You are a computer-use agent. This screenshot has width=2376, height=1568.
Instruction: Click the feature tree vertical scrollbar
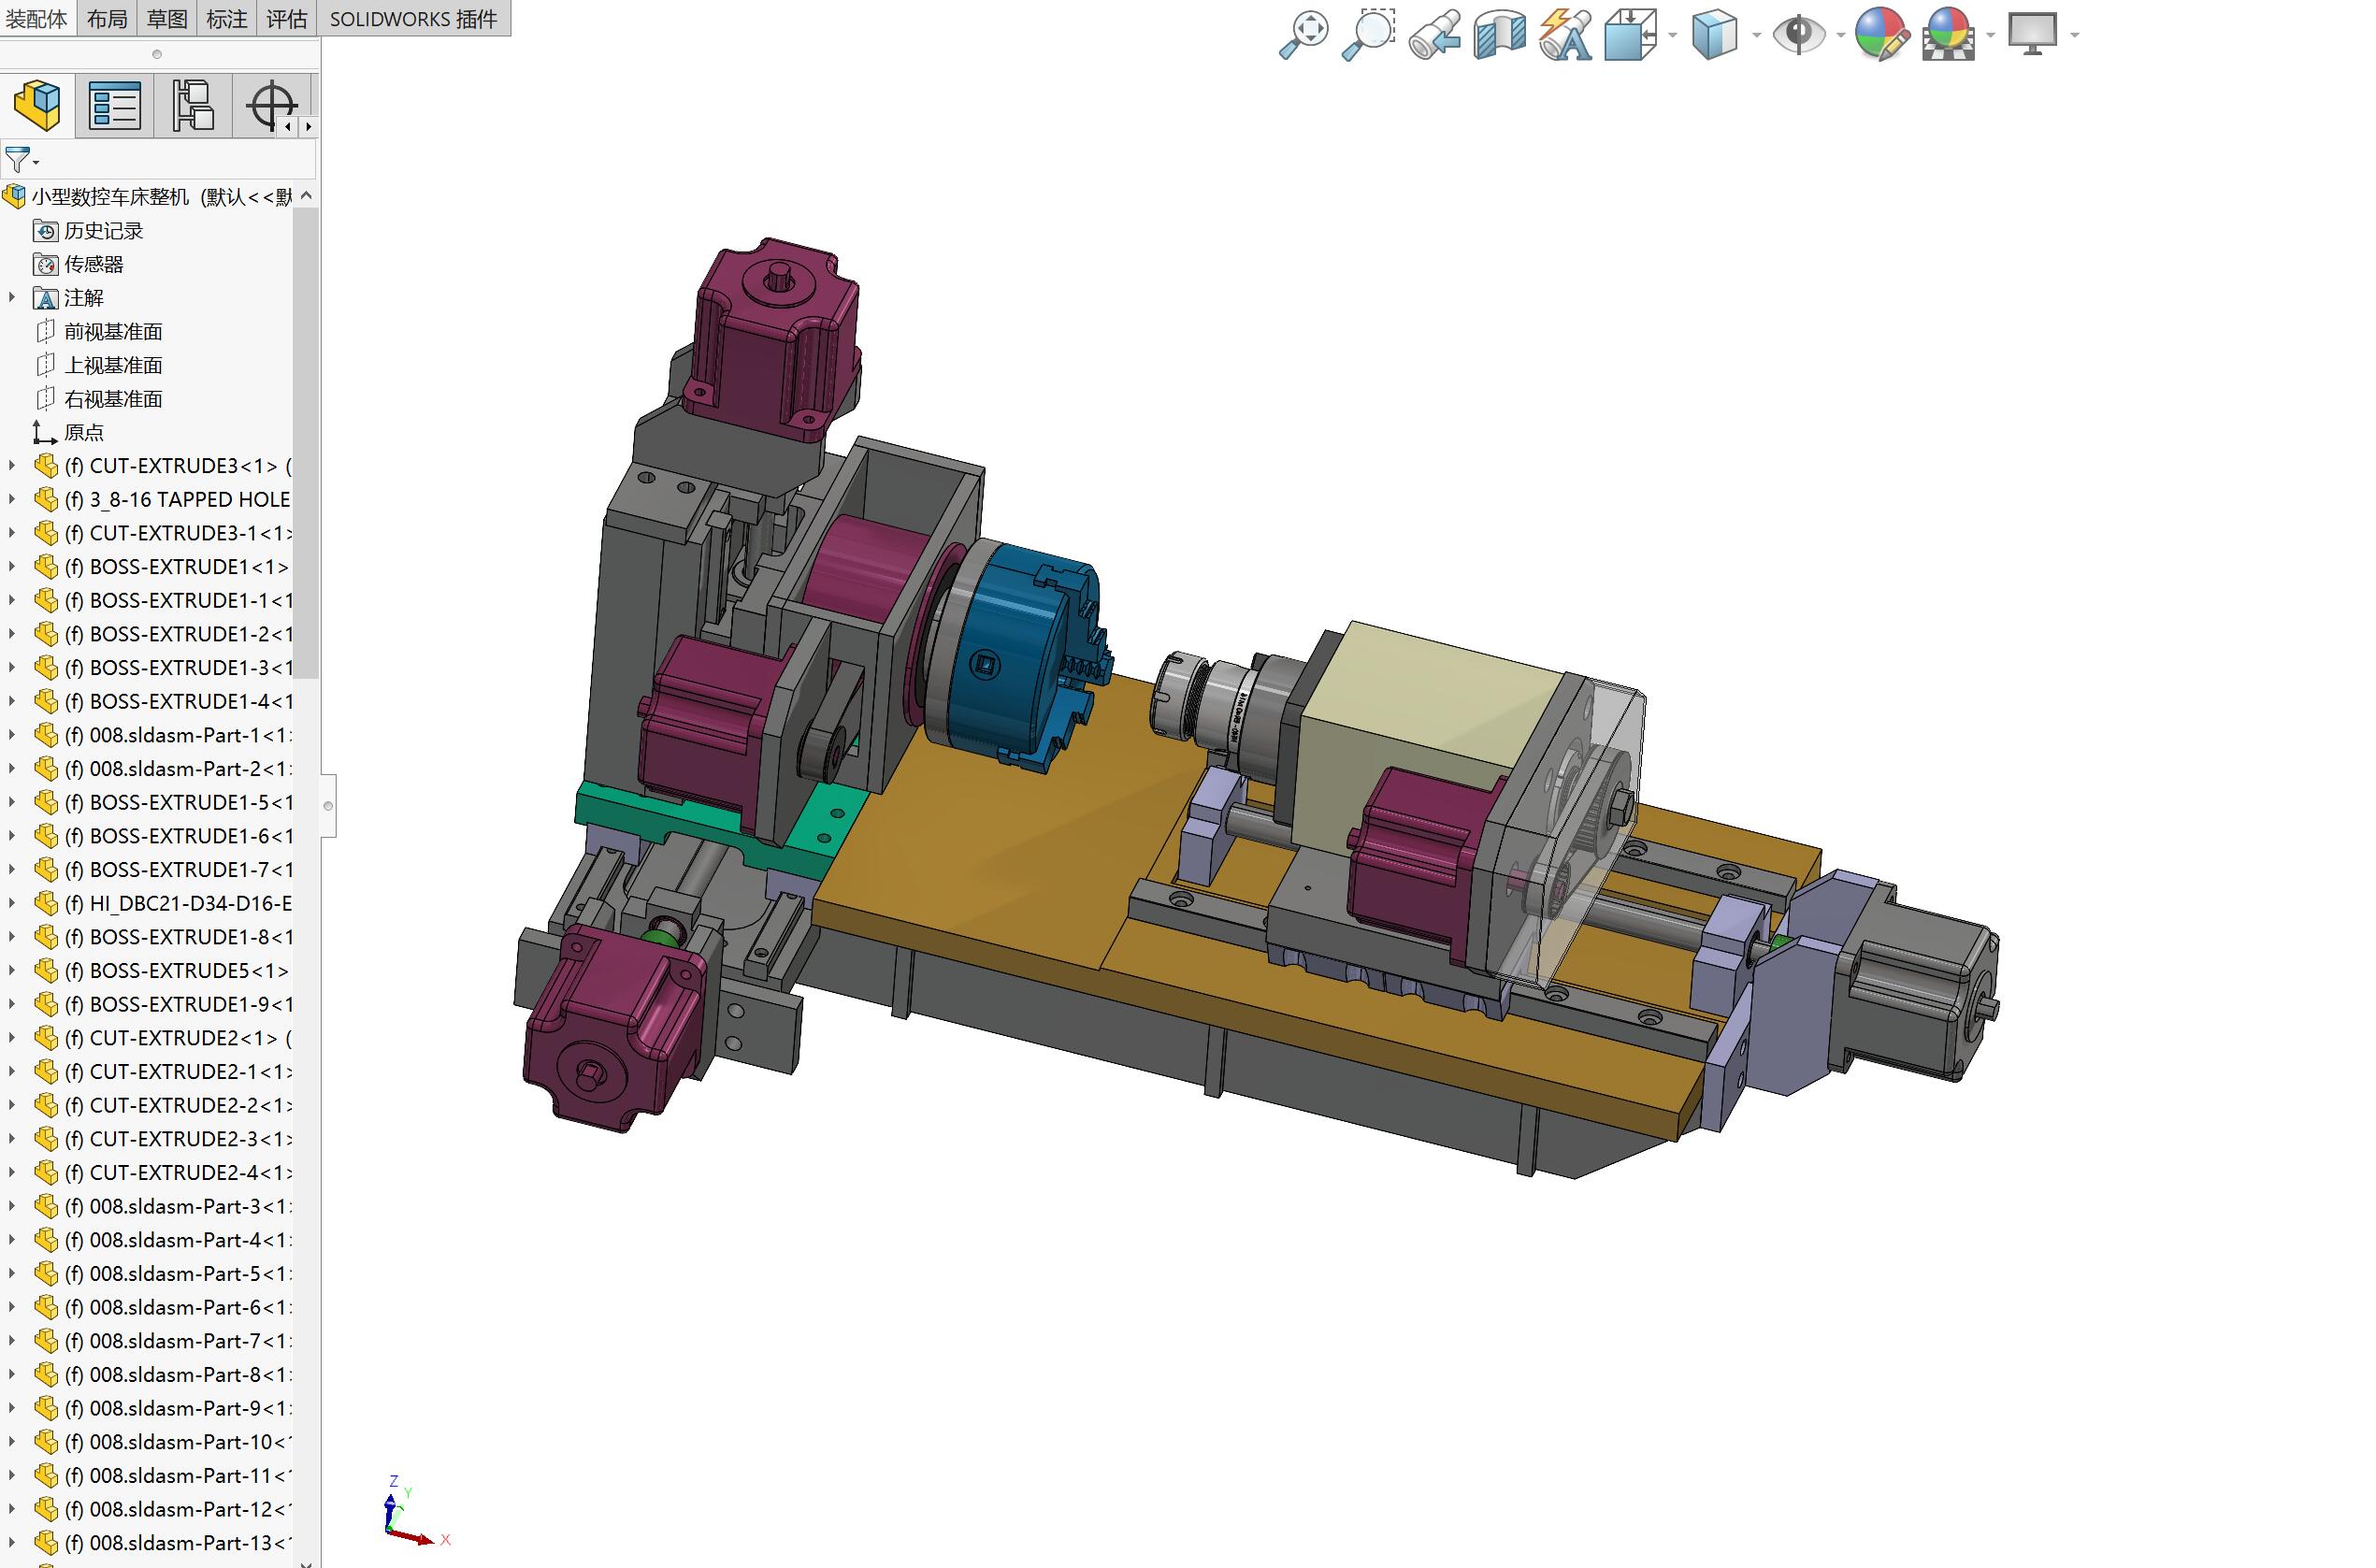[306, 440]
